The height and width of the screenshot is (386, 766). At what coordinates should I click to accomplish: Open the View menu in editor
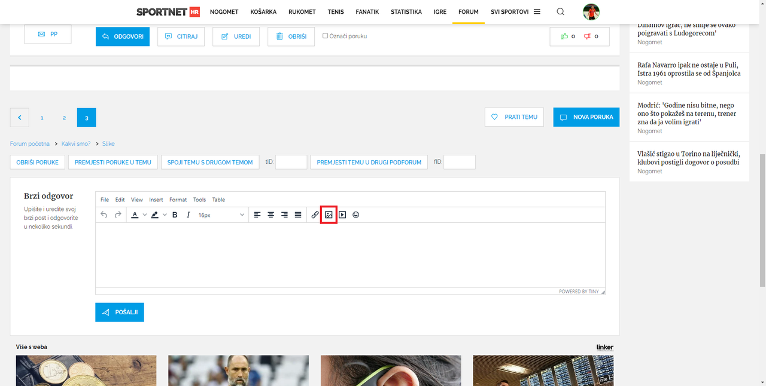137,200
